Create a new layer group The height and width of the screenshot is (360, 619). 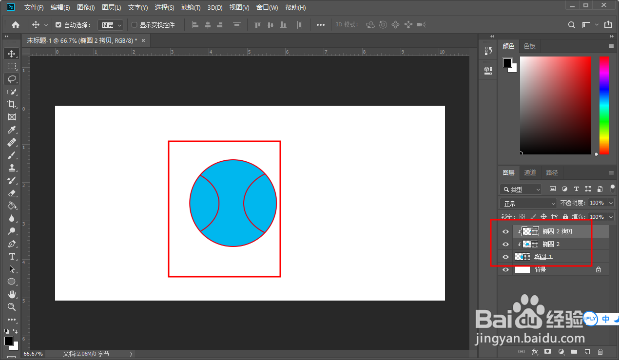[x=574, y=351]
